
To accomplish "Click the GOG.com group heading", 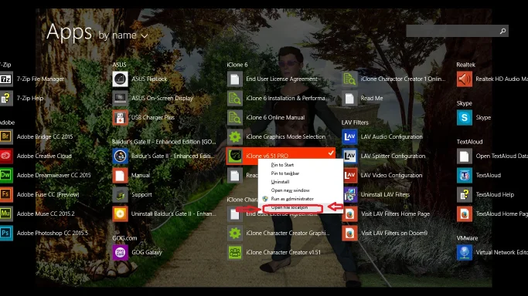I will pyautogui.click(x=124, y=238).
